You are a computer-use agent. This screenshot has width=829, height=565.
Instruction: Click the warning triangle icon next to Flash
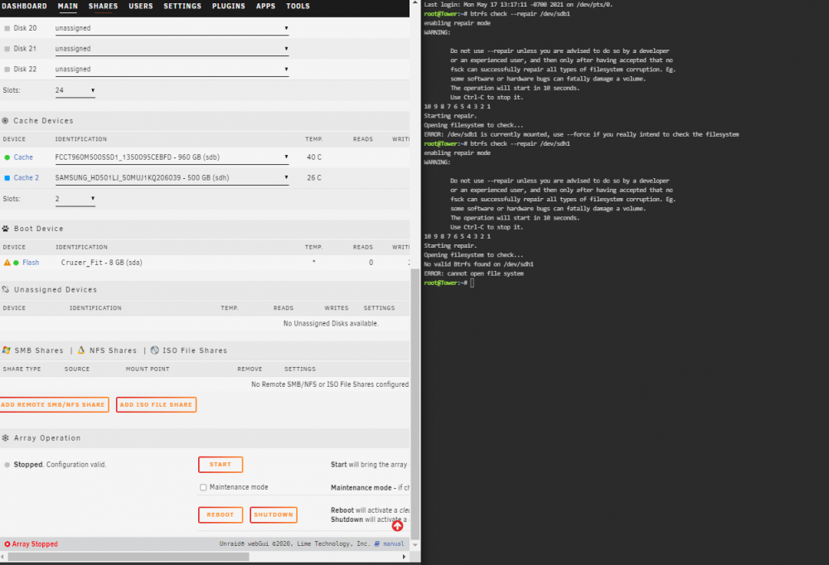[x=7, y=263]
